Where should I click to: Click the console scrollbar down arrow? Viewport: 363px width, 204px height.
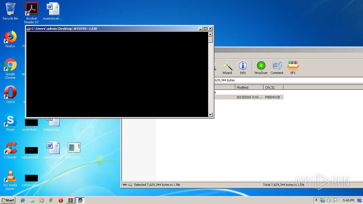click(210, 114)
